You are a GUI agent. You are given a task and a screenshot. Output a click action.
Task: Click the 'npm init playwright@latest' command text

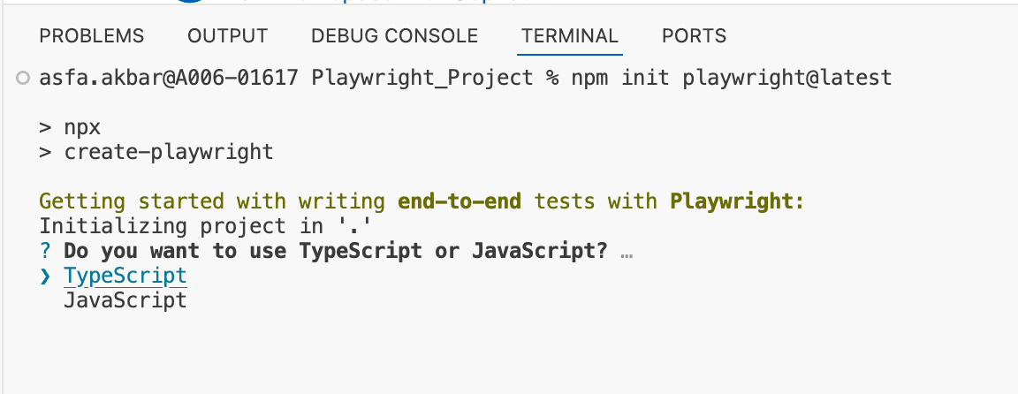click(x=732, y=78)
